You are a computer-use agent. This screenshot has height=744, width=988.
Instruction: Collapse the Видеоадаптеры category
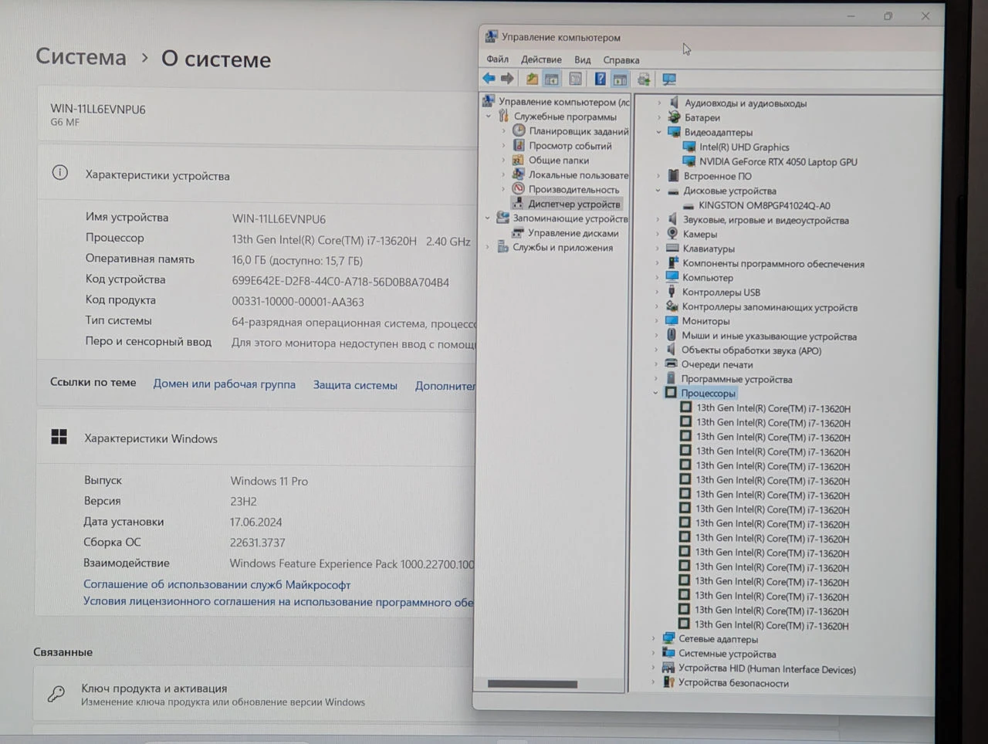658,132
